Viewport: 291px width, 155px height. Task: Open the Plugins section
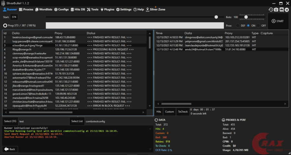pyautogui.click(x=108, y=10)
